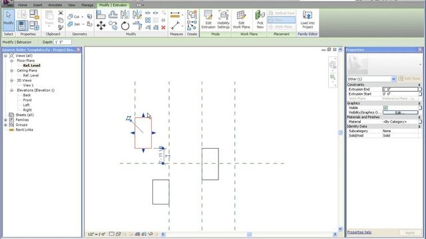Viewport: 426px width, 239px height.
Task: Select the Revit Links tree item
Action: click(24, 130)
